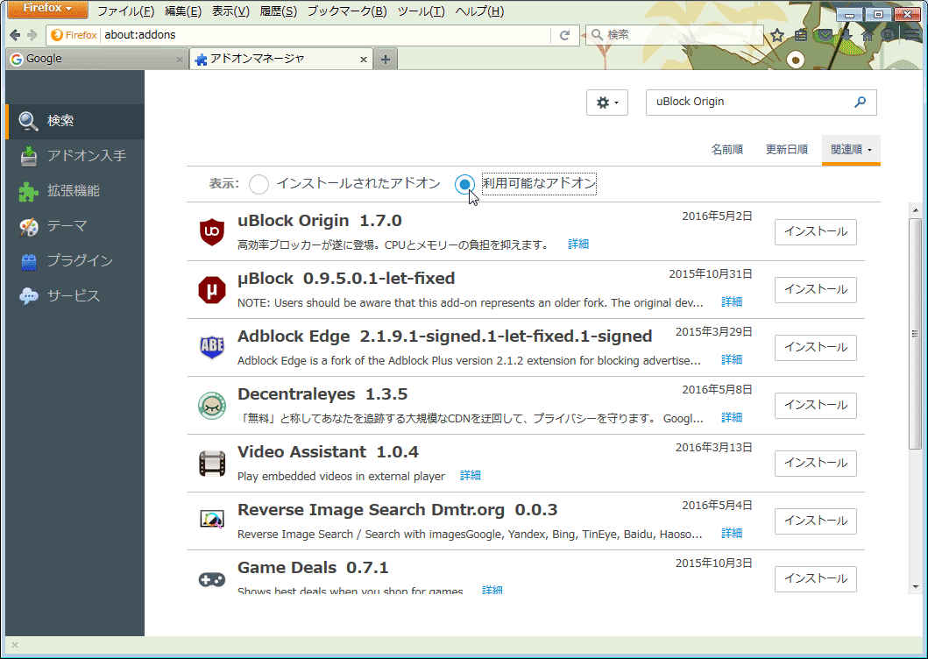Open the smiley face toolbar icon
928x659 pixels.
[x=888, y=36]
